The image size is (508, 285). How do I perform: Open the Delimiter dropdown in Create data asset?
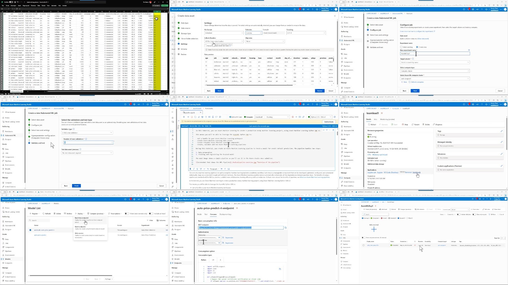point(253,33)
